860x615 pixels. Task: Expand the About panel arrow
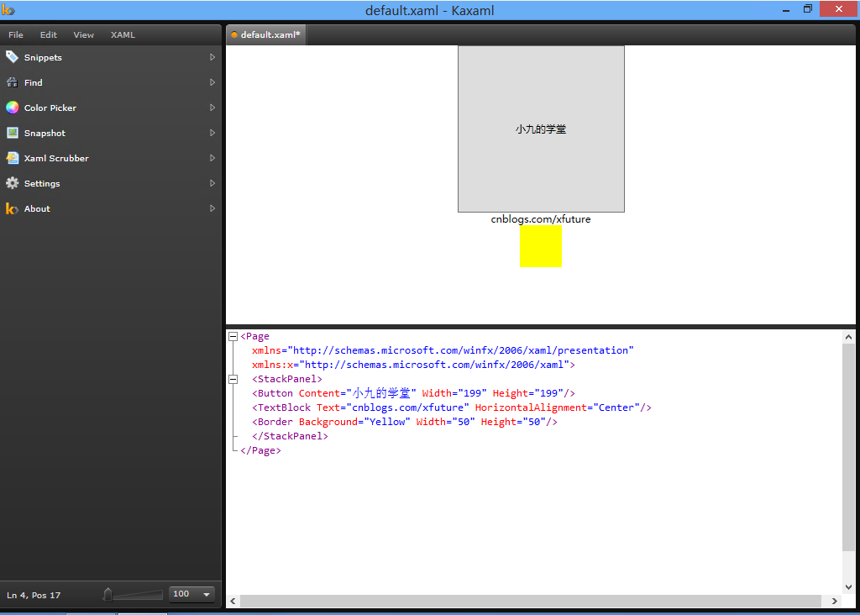coord(212,208)
